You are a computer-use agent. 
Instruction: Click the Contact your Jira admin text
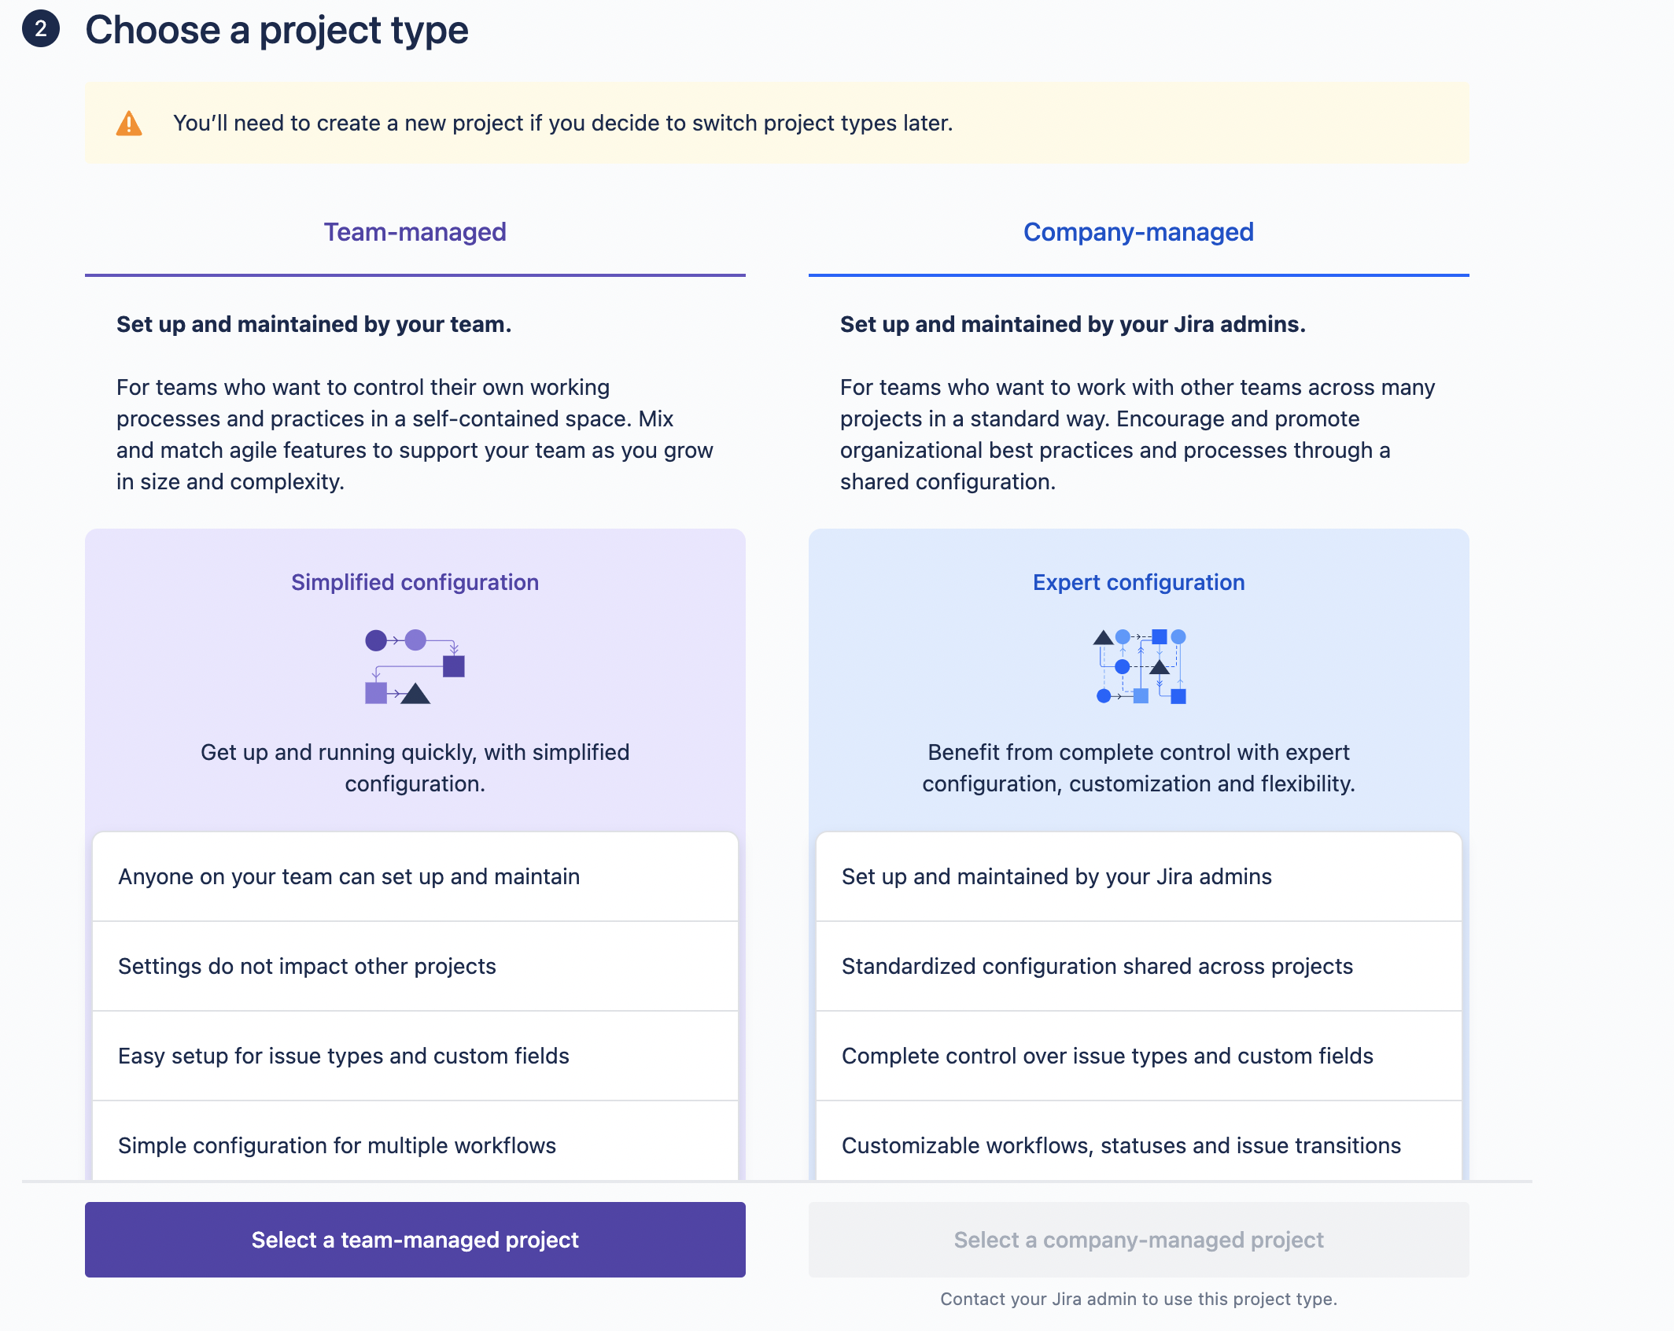point(1138,1299)
